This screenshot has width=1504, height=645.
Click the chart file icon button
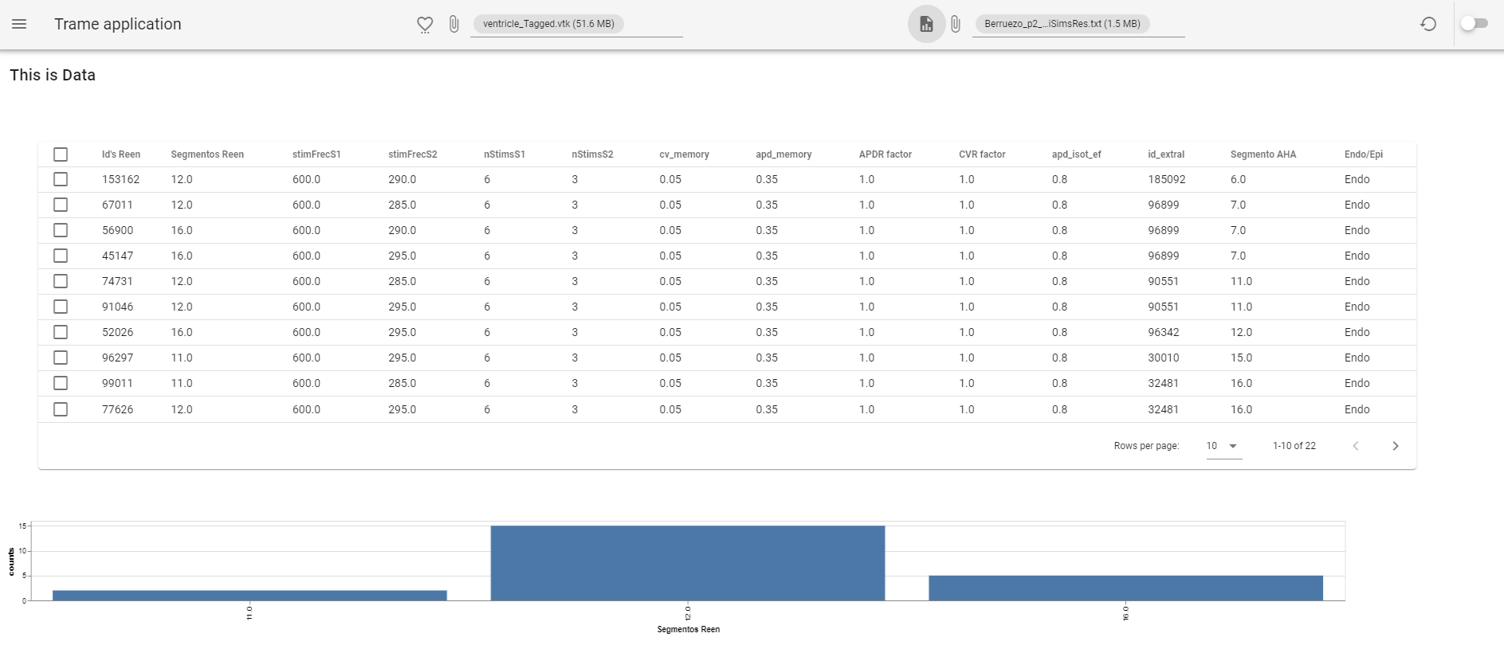pyautogui.click(x=926, y=24)
